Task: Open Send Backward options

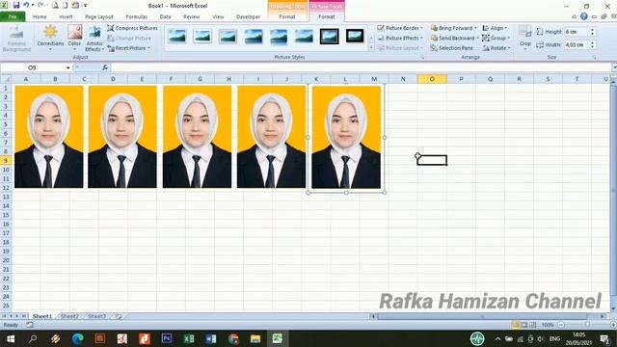Action: pos(454,38)
